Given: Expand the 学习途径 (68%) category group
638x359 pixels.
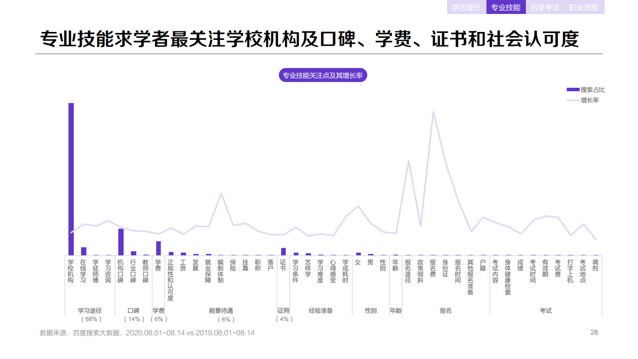Looking at the screenshot, I should 90,313.
